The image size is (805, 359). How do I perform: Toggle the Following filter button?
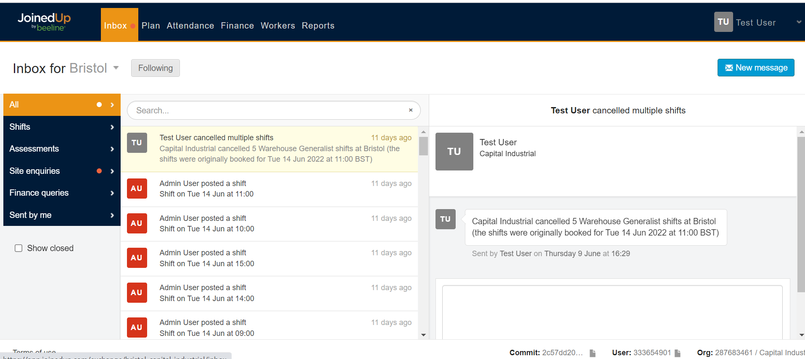pos(155,68)
